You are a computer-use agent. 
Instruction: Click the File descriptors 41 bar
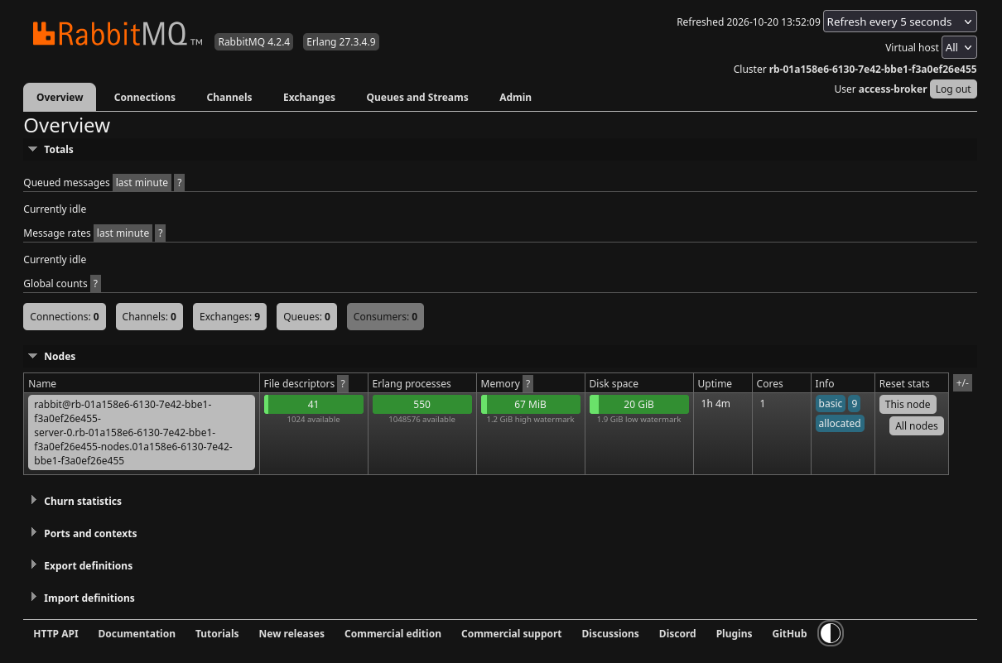click(314, 405)
